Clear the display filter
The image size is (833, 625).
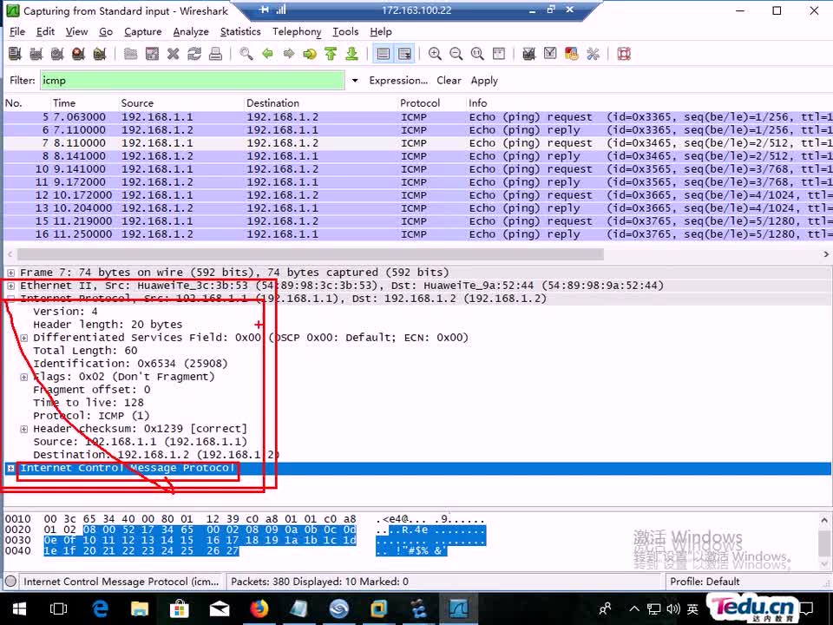tap(449, 80)
